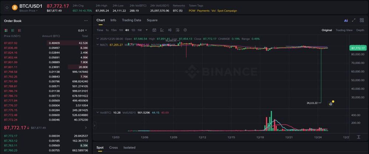The width and height of the screenshot is (369, 154).
Task: Open the Ai chart assistant
Action: click(x=346, y=20)
